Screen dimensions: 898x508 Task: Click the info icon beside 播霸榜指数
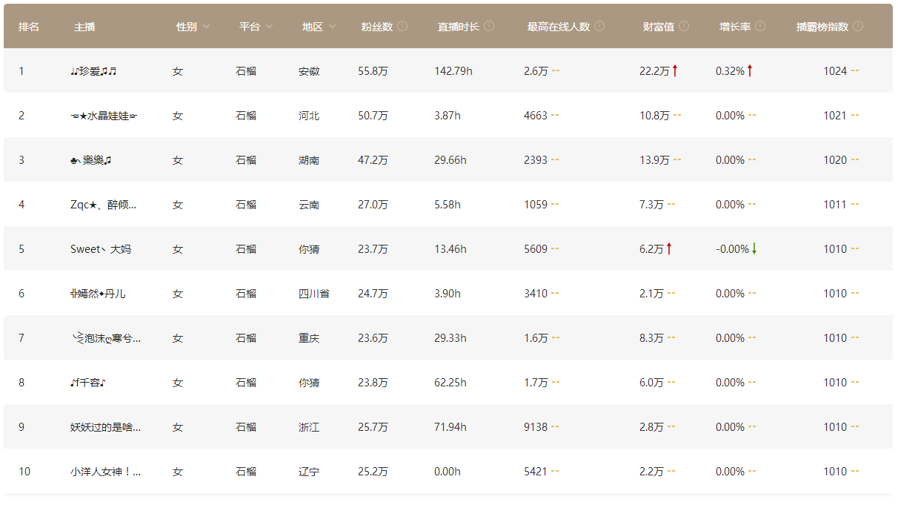[x=858, y=26]
